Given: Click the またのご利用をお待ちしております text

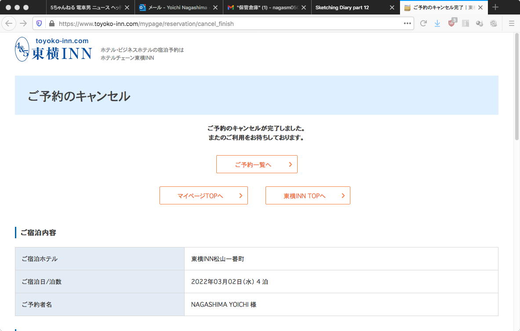Looking at the screenshot, I should coord(256,138).
